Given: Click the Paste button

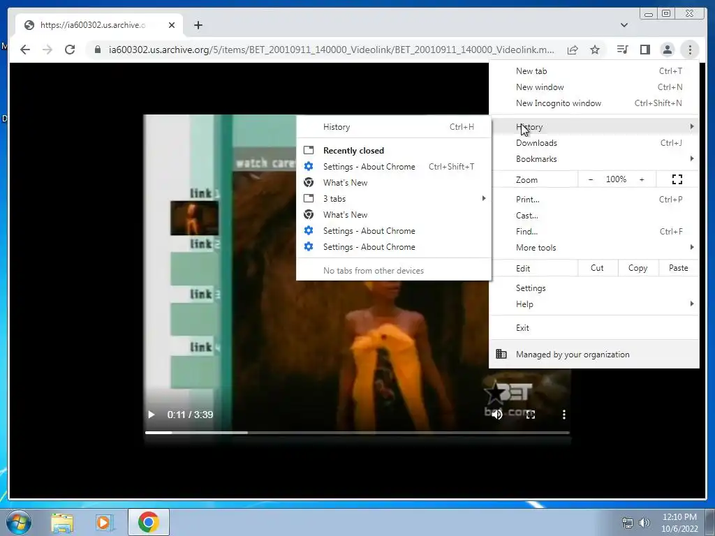Looking at the screenshot, I should (x=679, y=268).
